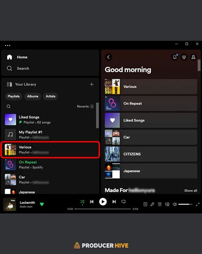Open Liked Songs in library list

50,120
